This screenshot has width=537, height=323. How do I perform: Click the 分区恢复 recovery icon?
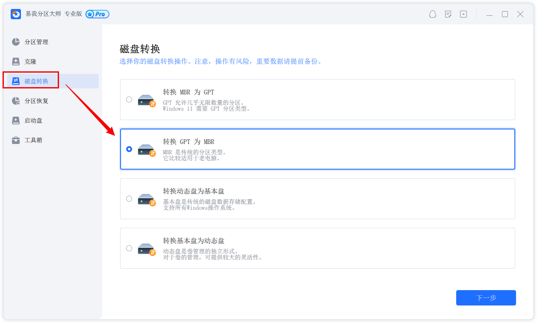pyautogui.click(x=16, y=101)
